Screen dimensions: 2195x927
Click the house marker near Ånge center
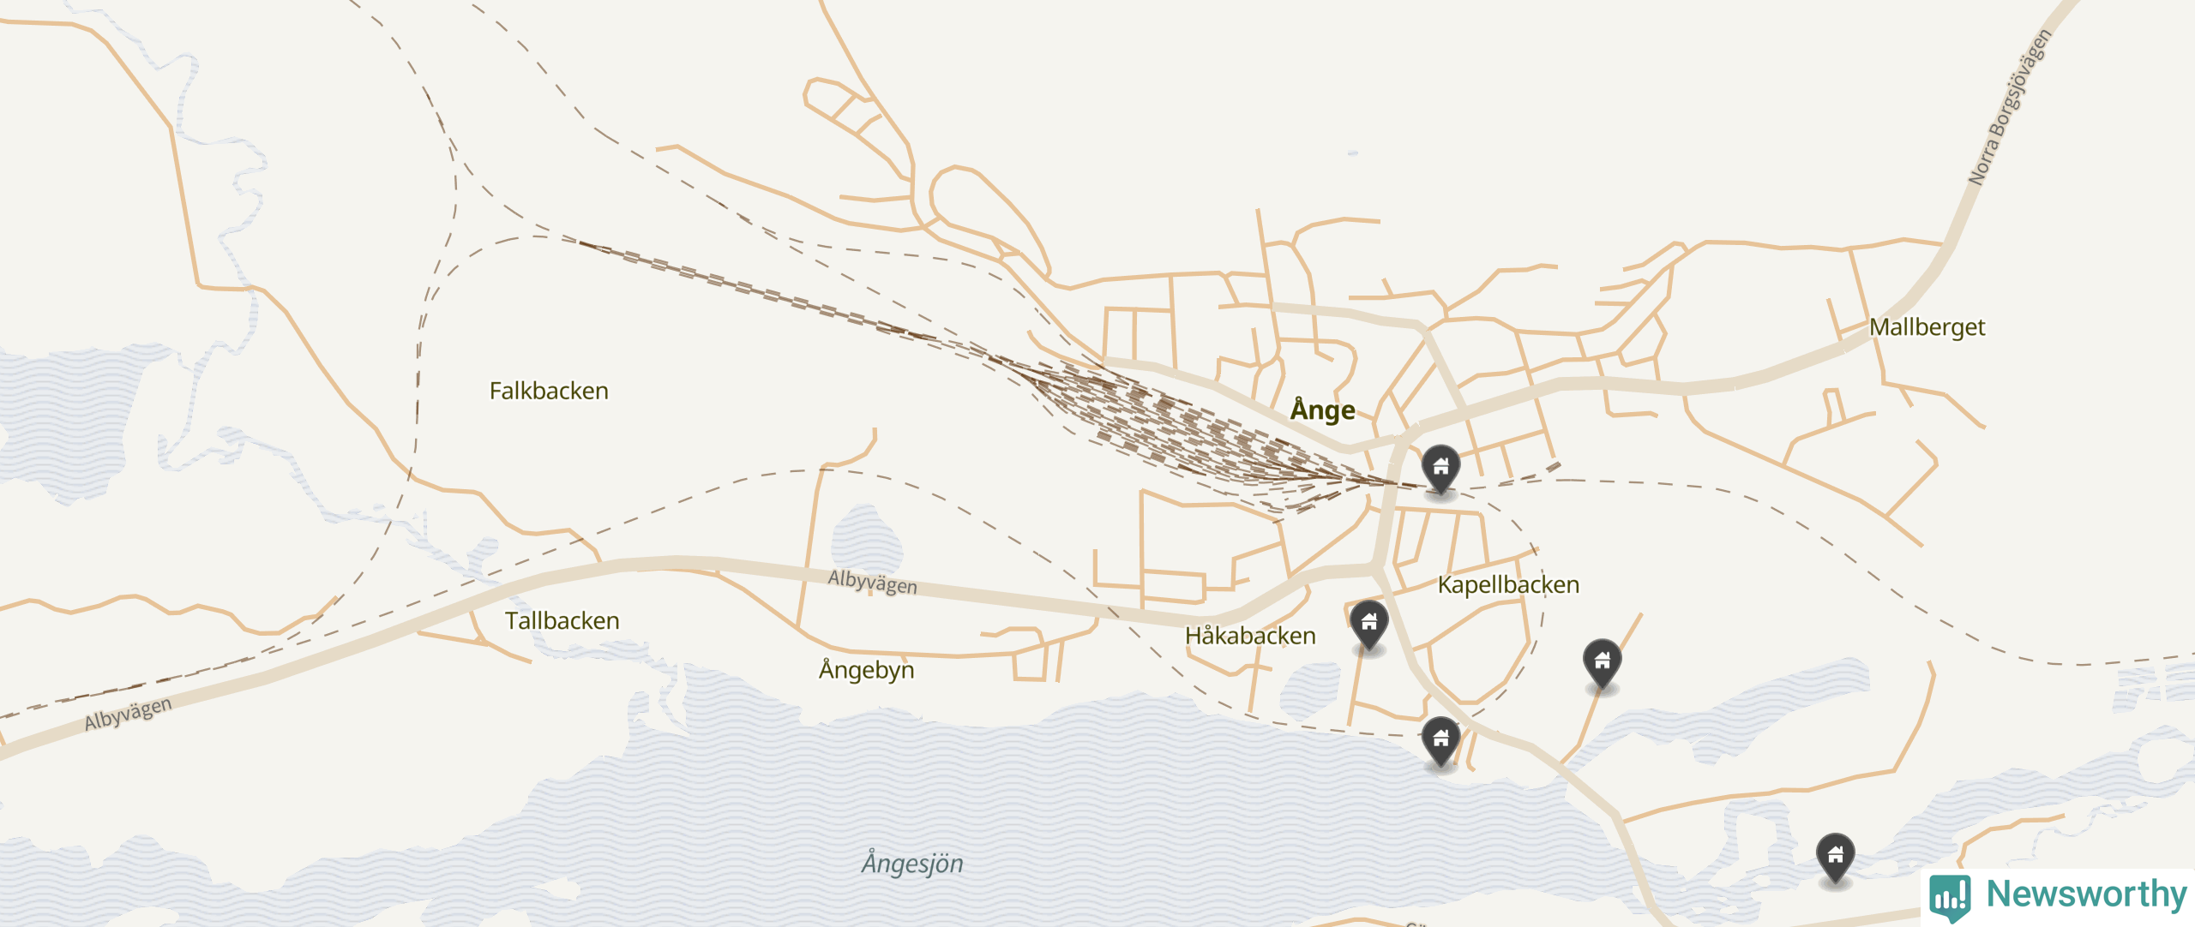(1440, 468)
